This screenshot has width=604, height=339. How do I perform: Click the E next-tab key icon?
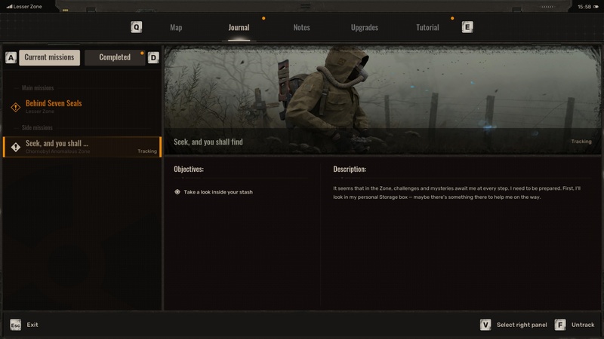467,27
